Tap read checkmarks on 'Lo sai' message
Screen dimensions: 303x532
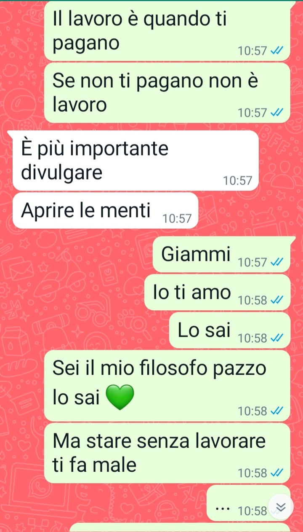276,338
